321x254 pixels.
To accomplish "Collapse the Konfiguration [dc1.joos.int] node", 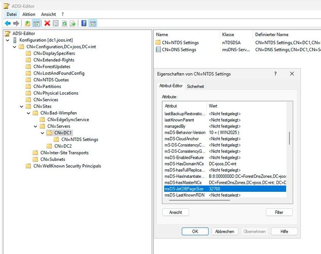I will [8, 40].
